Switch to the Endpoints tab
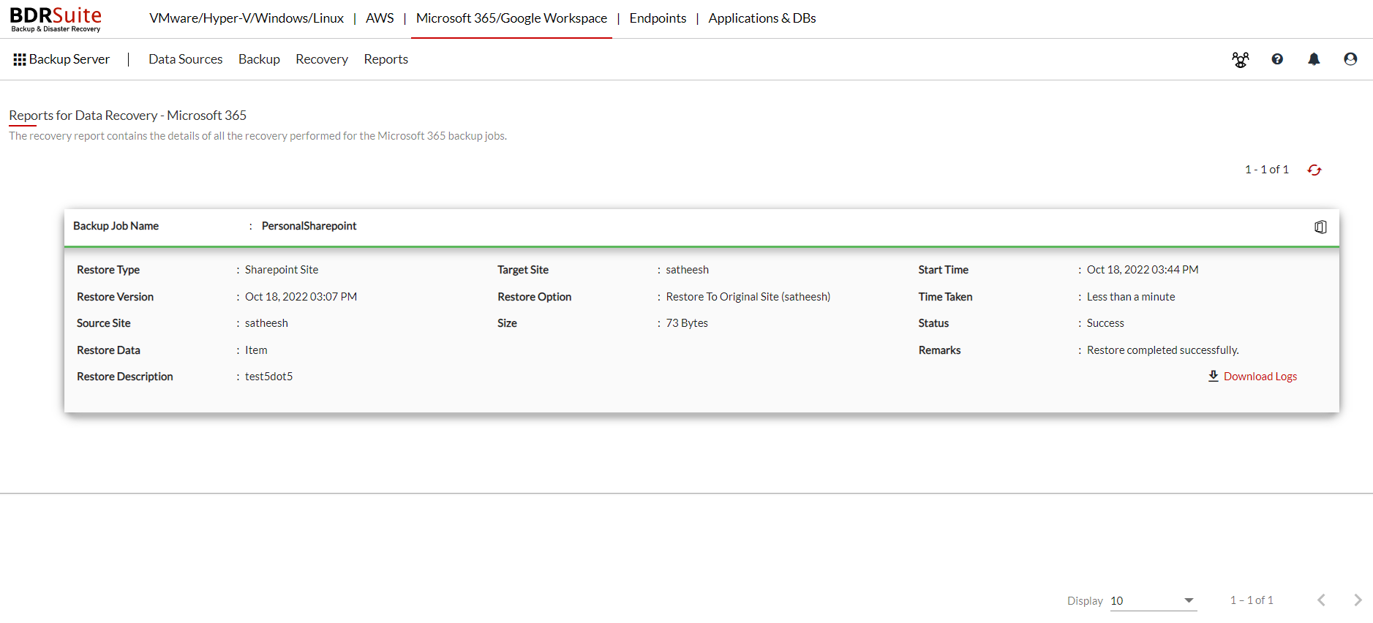The height and width of the screenshot is (623, 1373). tap(658, 18)
